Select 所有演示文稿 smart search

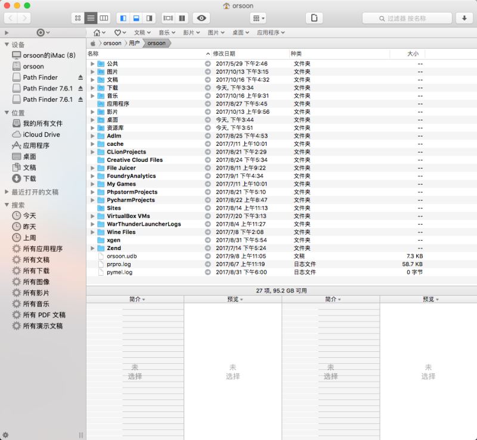[37, 326]
